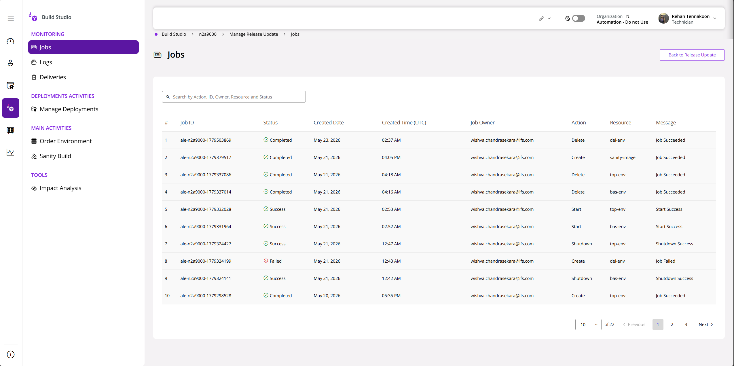
Task: Select the Build Studio cube icon in rail
Action: 11,108
